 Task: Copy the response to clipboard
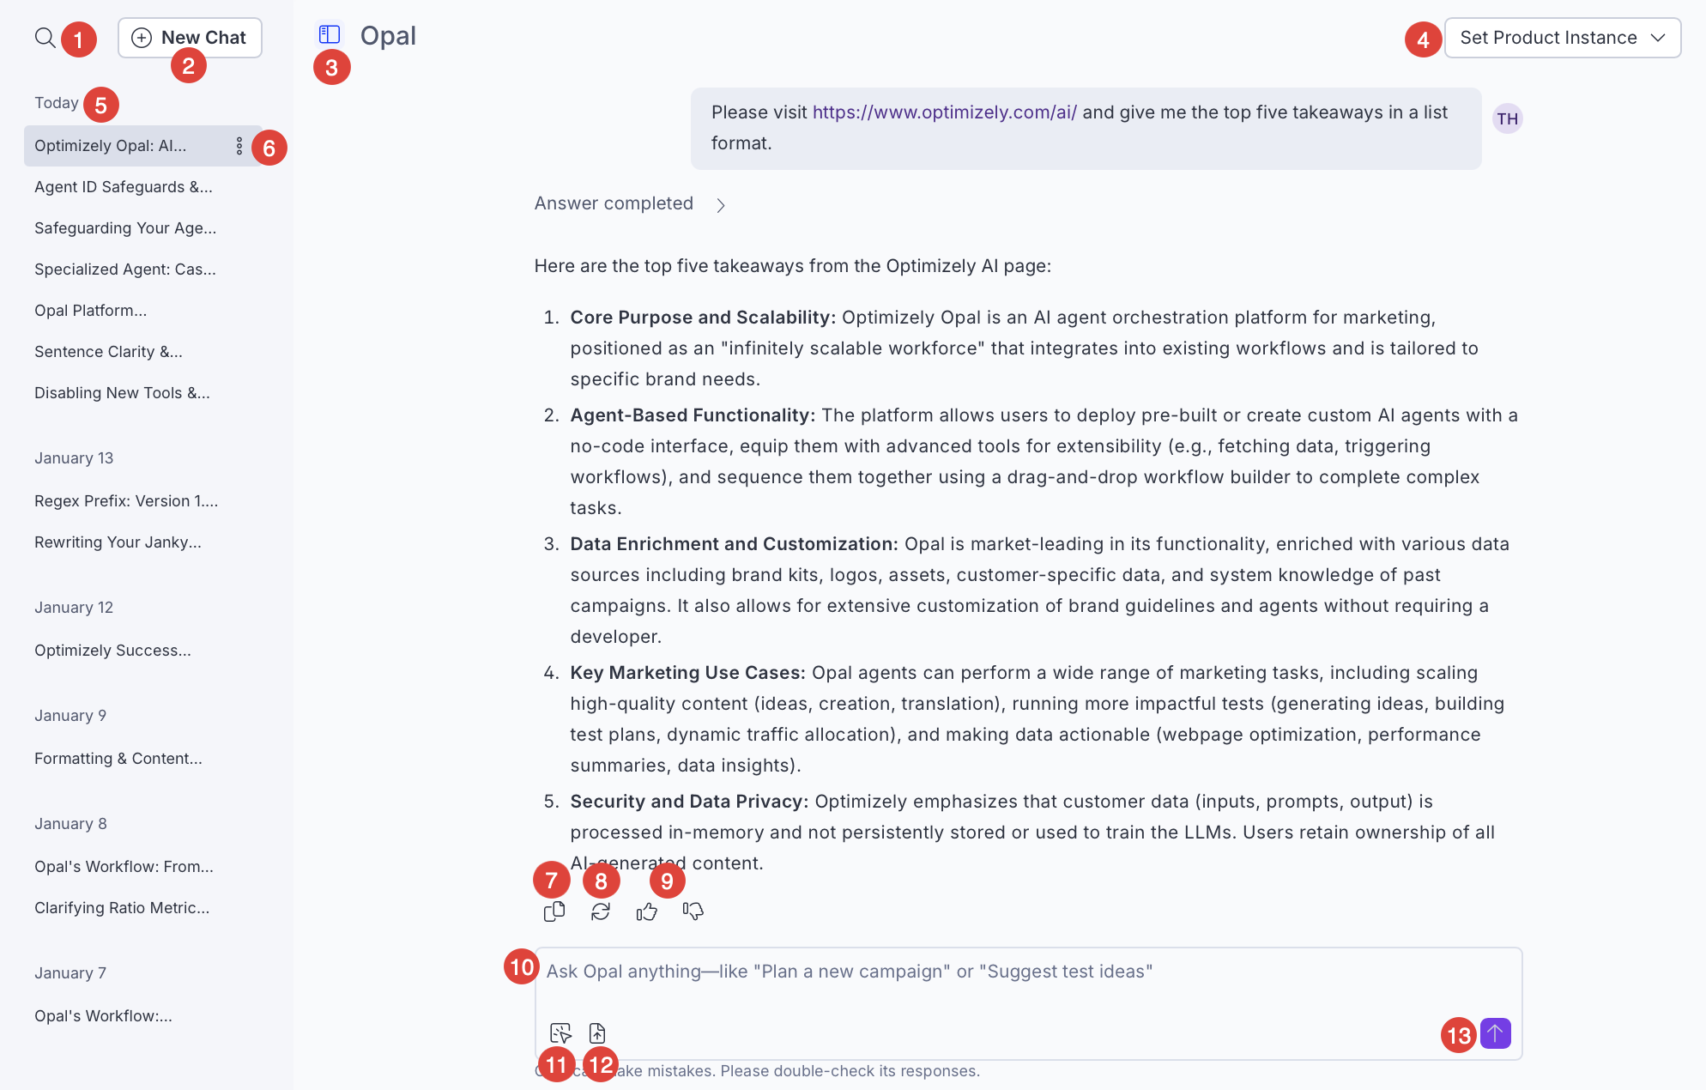[554, 911]
